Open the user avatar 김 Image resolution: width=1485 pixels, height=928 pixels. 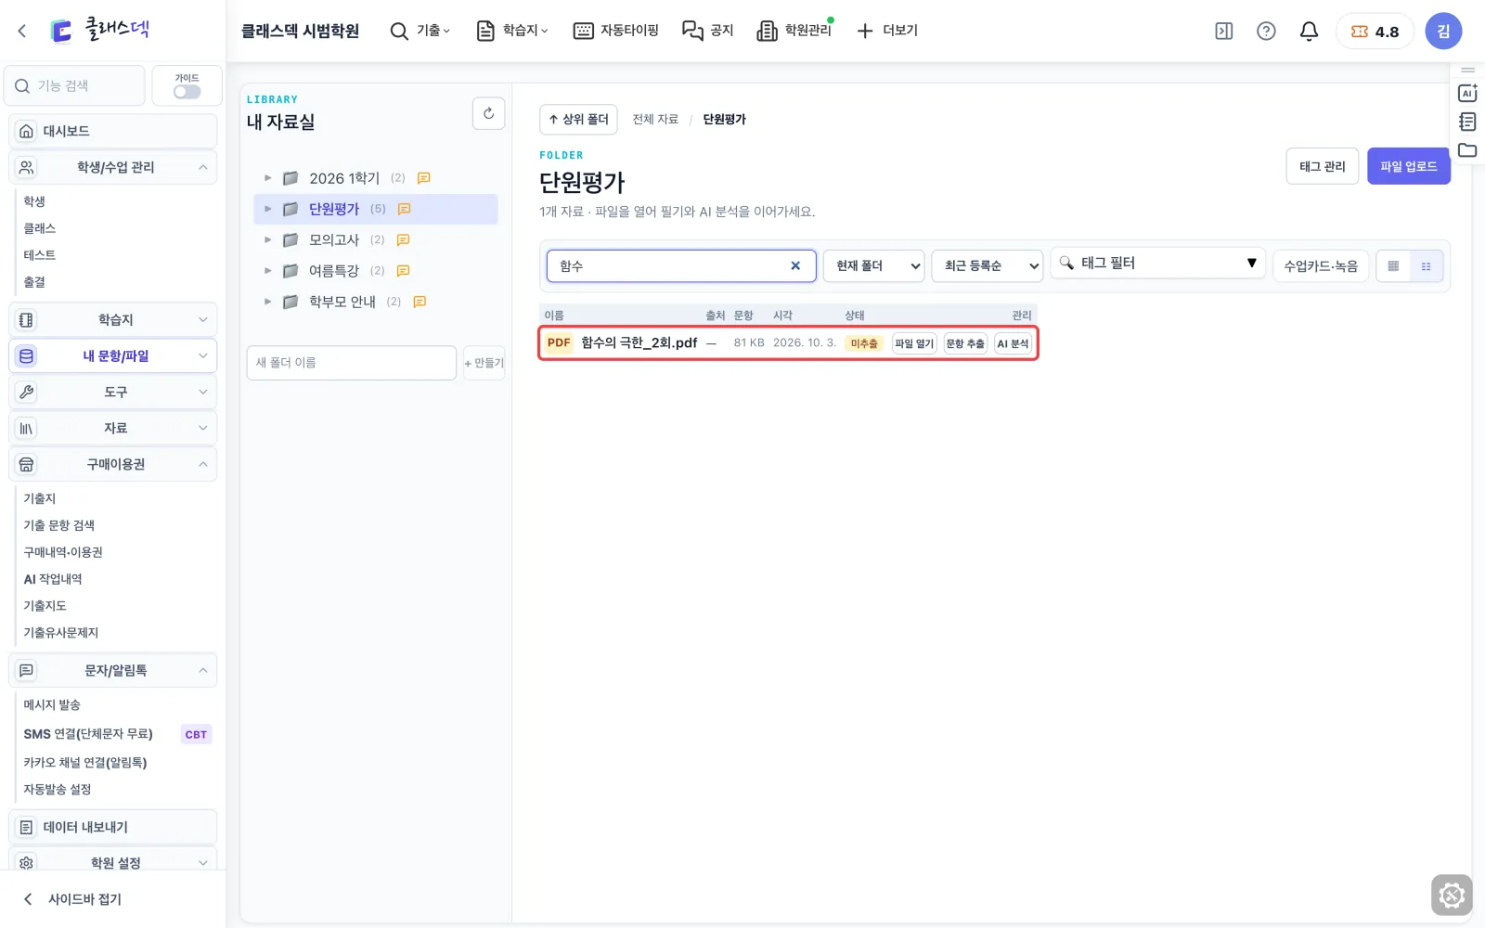(1443, 32)
